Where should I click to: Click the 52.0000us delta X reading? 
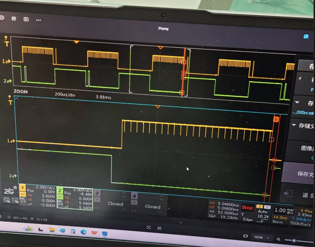(x=228, y=213)
